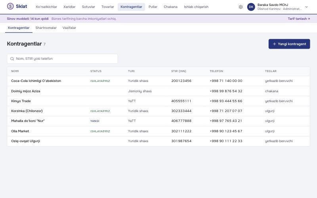Open the Chakana menu
Viewport: 317px width, 198px height.
tap(170, 7)
